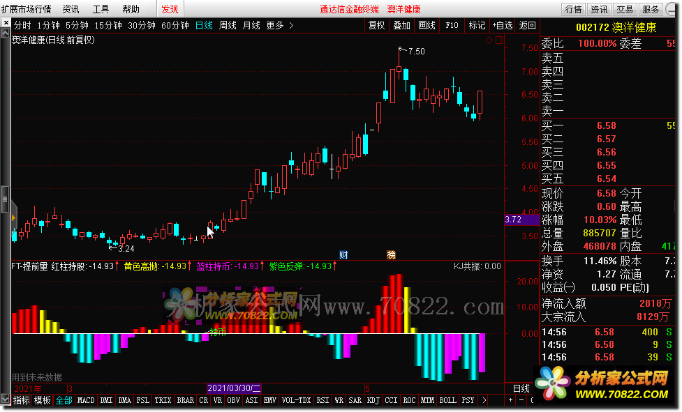Open the 复权 adjustment option
This screenshot has height=412, width=682.
[x=377, y=26]
